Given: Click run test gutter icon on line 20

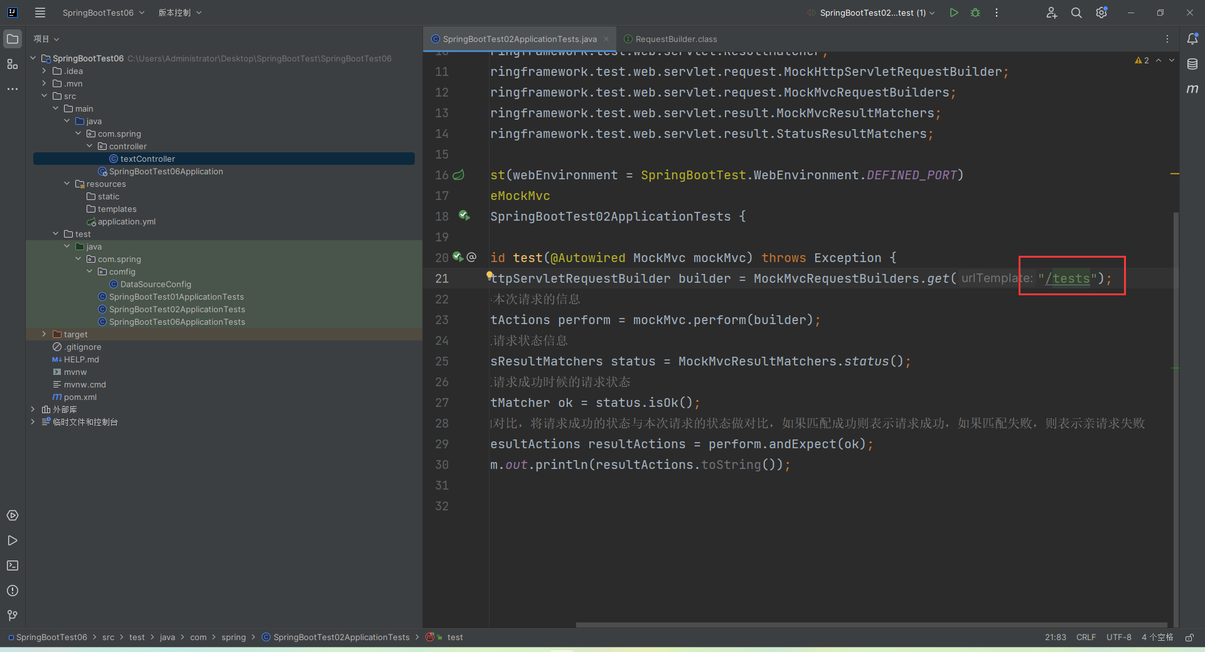Looking at the screenshot, I should (x=458, y=257).
